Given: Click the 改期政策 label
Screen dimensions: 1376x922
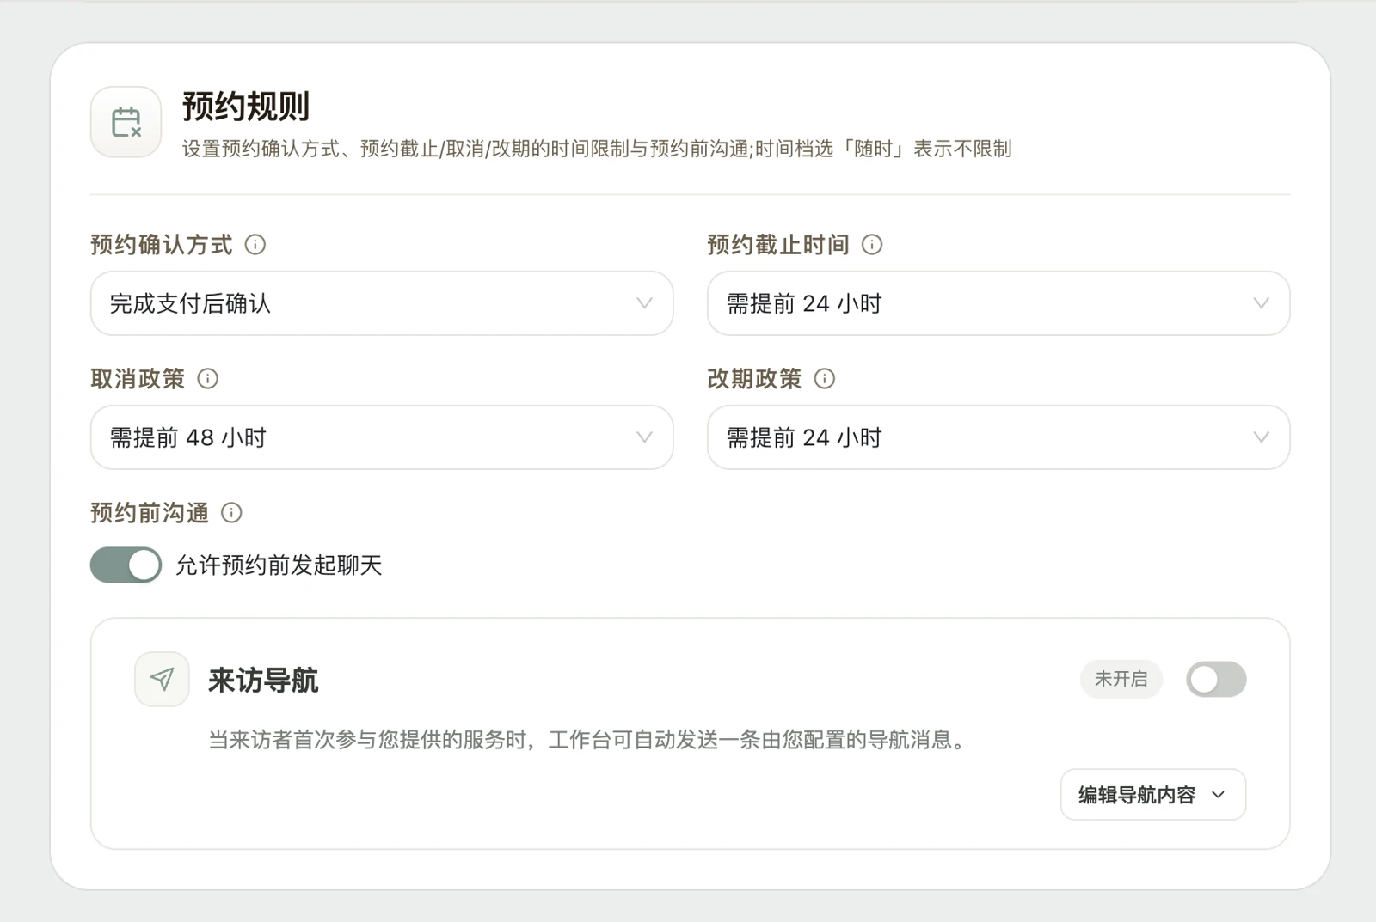Looking at the screenshot, I should click(x=754, y=379).
